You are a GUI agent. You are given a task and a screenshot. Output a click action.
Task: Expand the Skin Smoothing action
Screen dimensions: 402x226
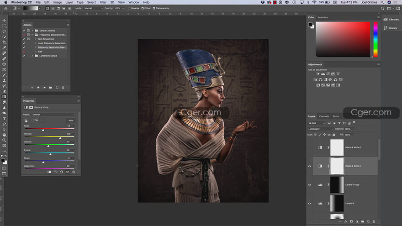click(36, 39)
